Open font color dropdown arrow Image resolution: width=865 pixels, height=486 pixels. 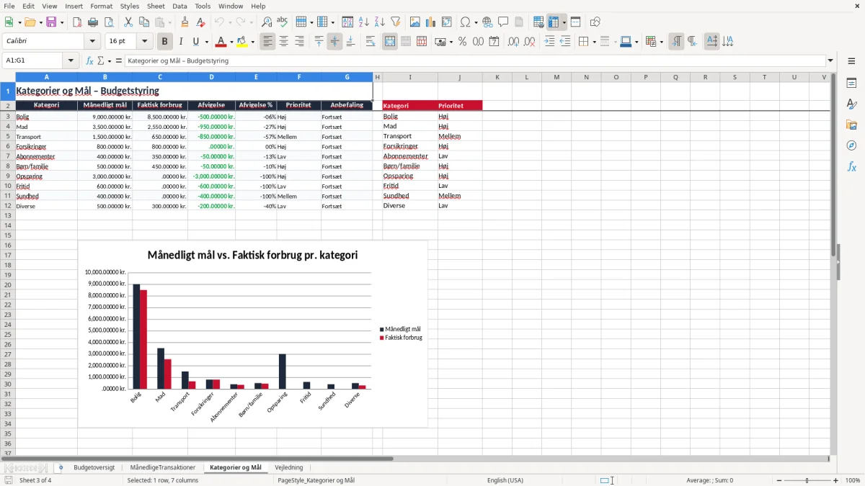[231, 42]
